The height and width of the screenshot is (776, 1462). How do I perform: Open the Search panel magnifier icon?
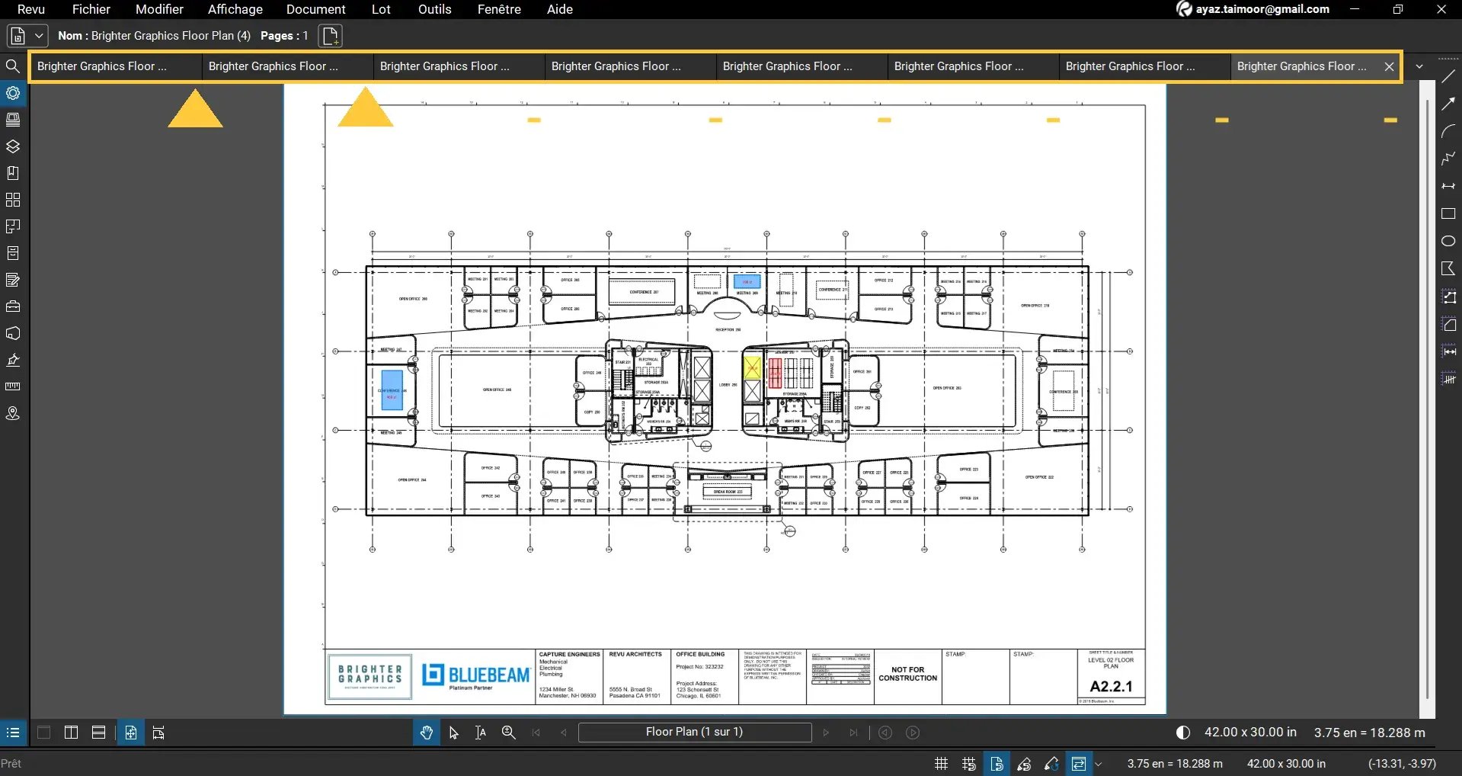(13, 66)
